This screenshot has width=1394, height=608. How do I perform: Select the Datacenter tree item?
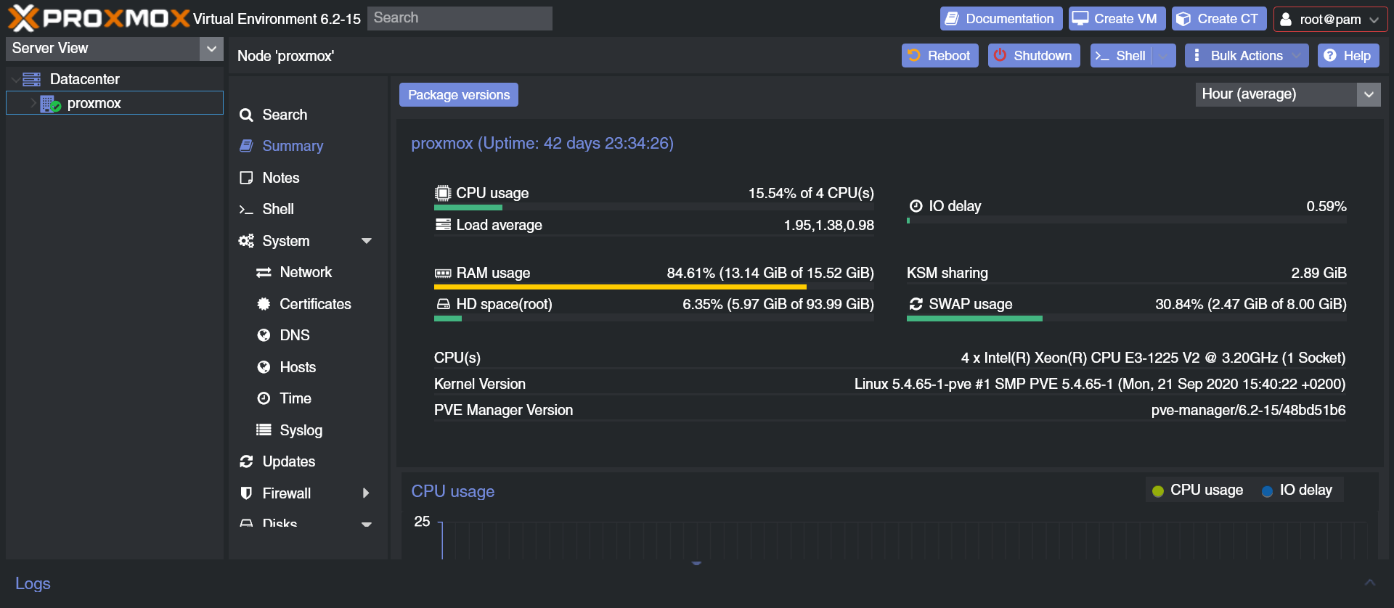pos(115,79)
